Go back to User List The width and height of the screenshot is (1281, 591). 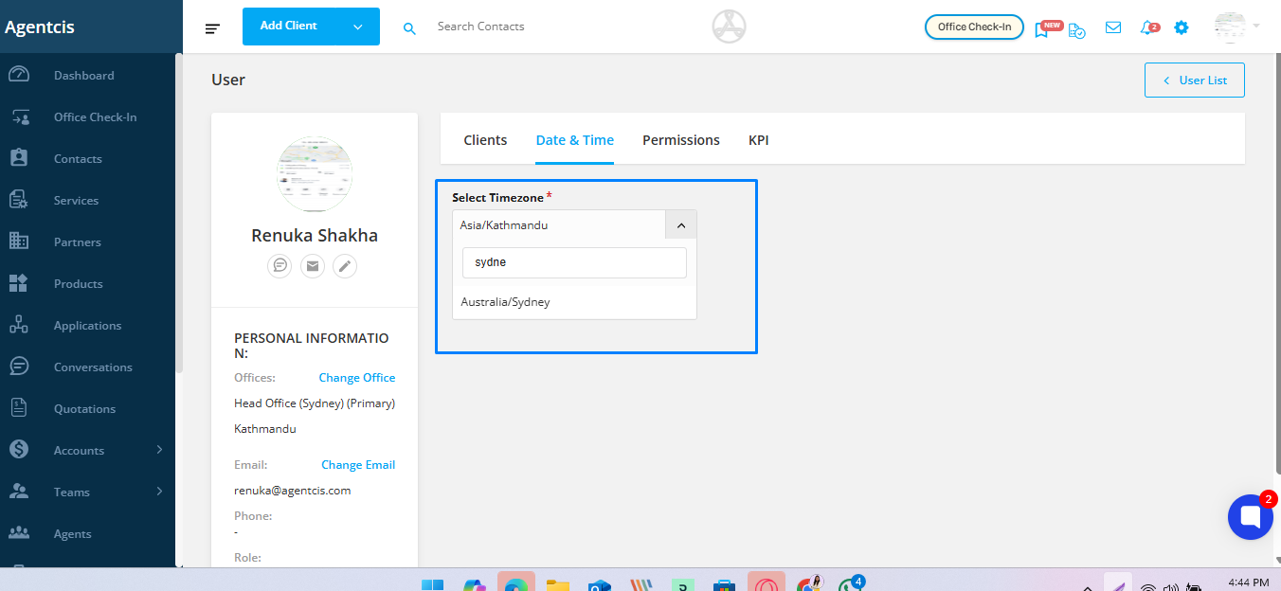[x=1194, y=81]
